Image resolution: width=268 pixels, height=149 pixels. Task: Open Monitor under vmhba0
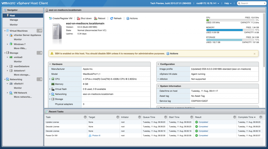coord(18,62)
